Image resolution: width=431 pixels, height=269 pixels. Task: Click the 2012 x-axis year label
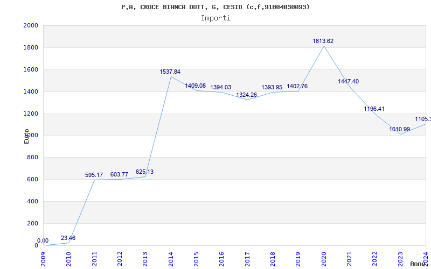120,259
